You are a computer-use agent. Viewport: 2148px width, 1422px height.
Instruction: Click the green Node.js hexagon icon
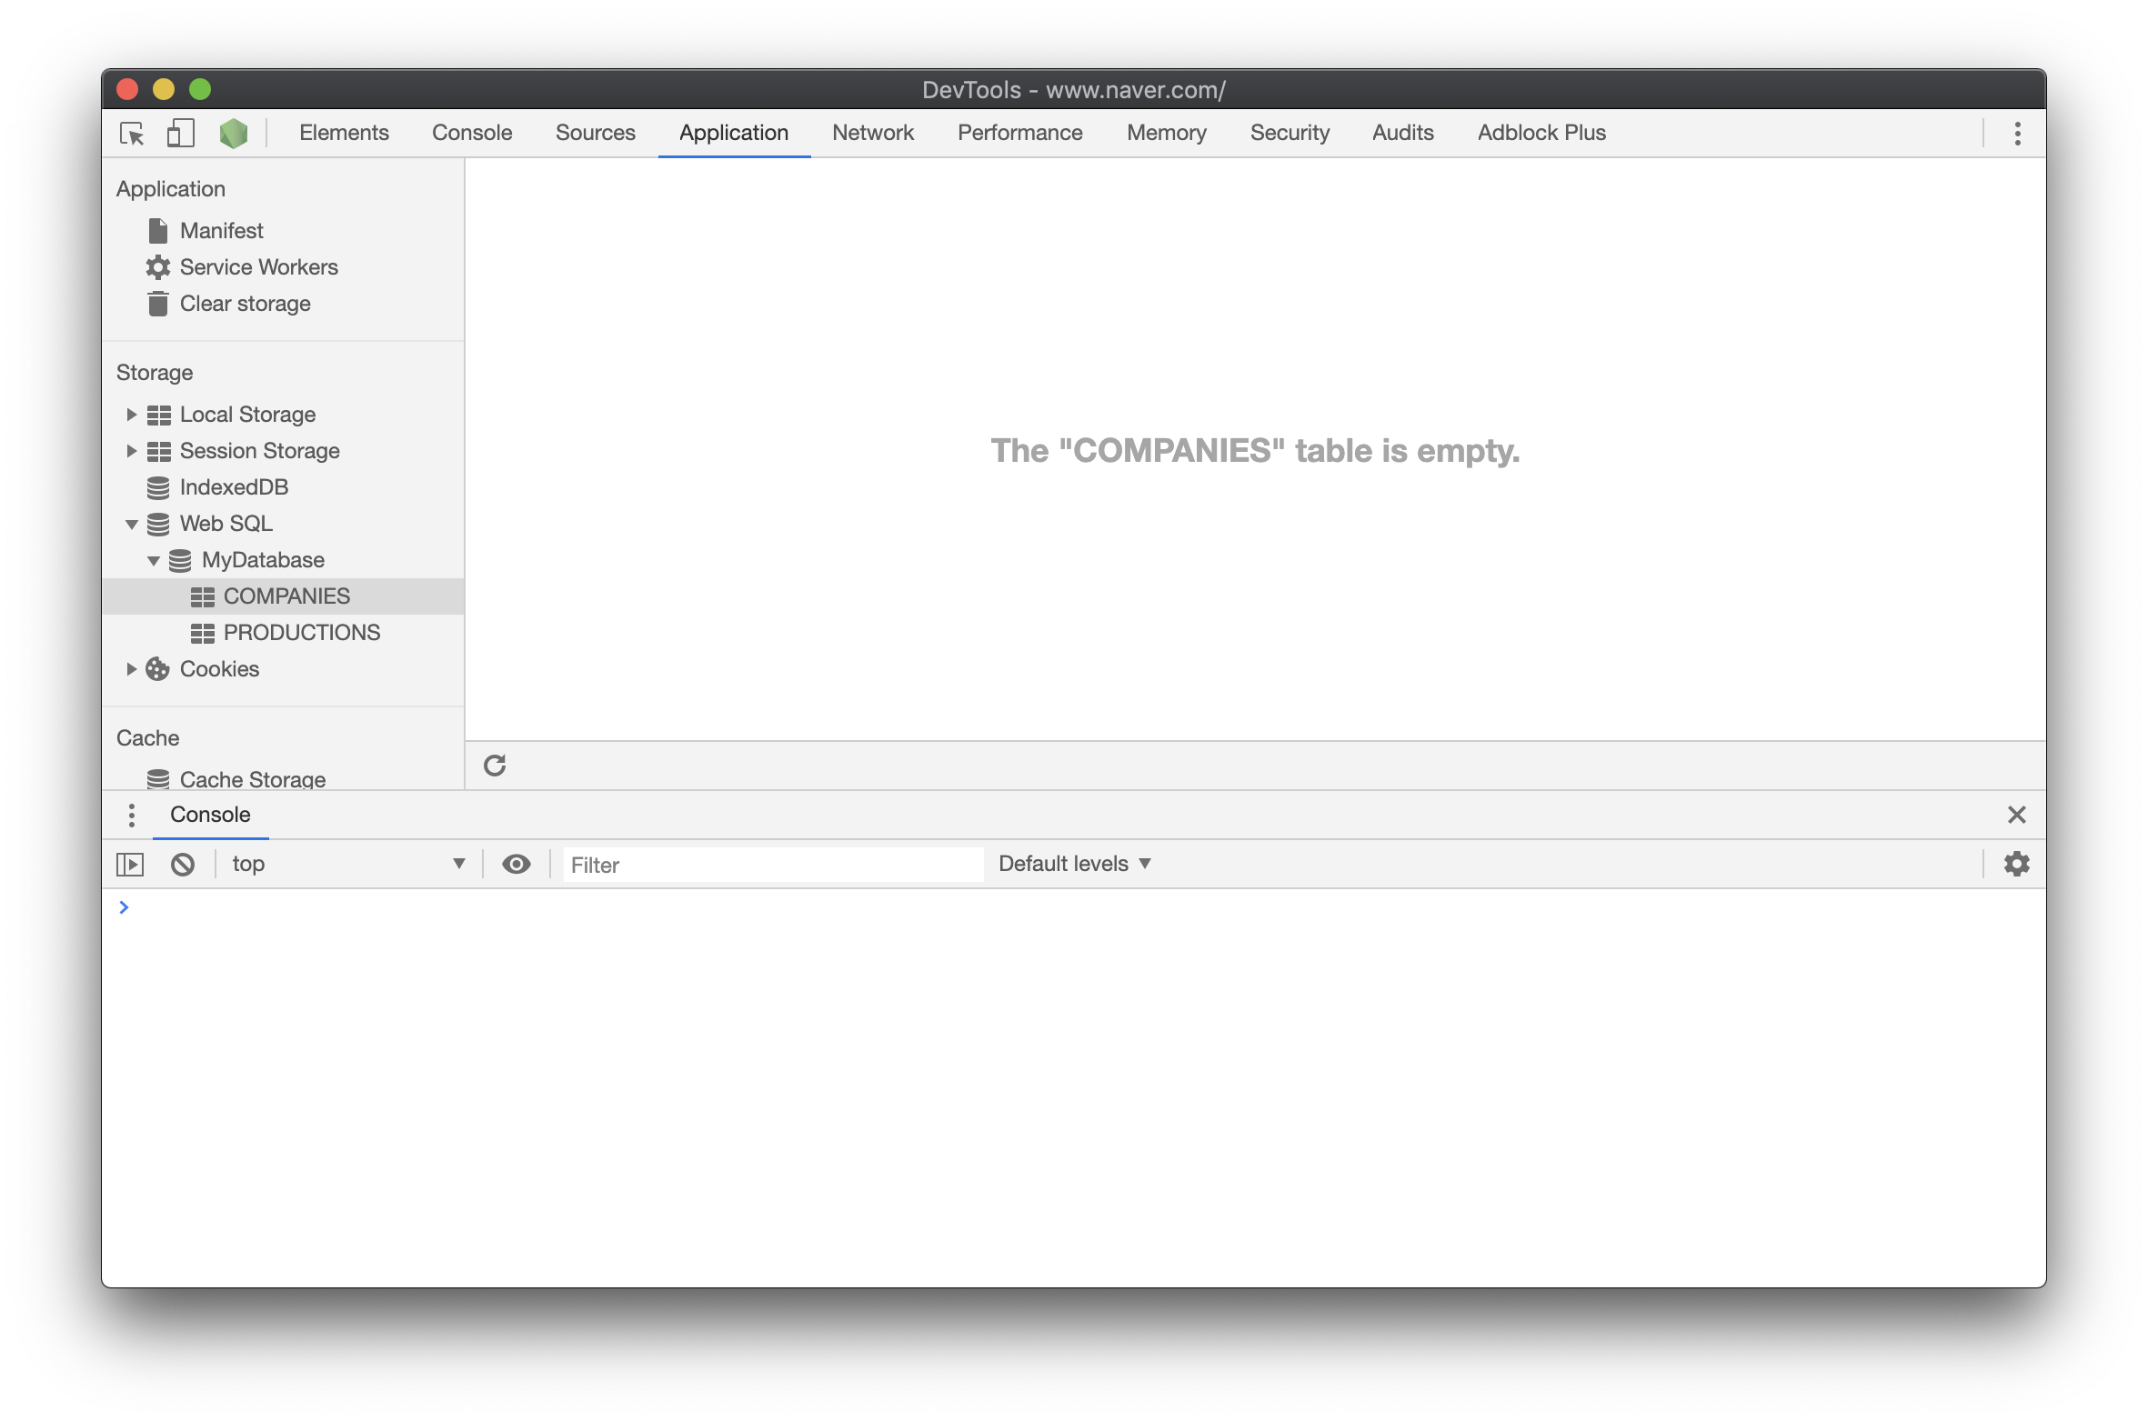point(234,134)
